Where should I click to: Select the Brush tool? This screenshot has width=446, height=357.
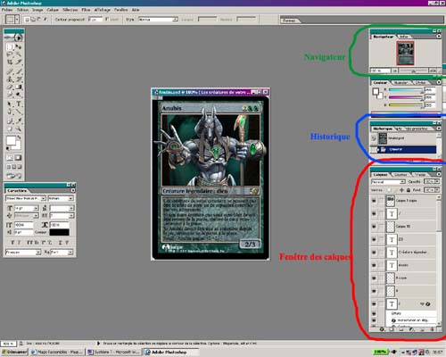point(19,71)
